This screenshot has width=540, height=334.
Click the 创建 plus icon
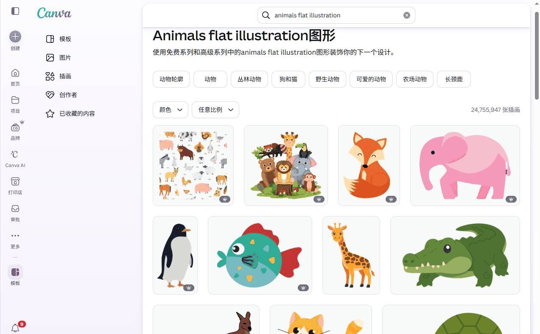15,36
